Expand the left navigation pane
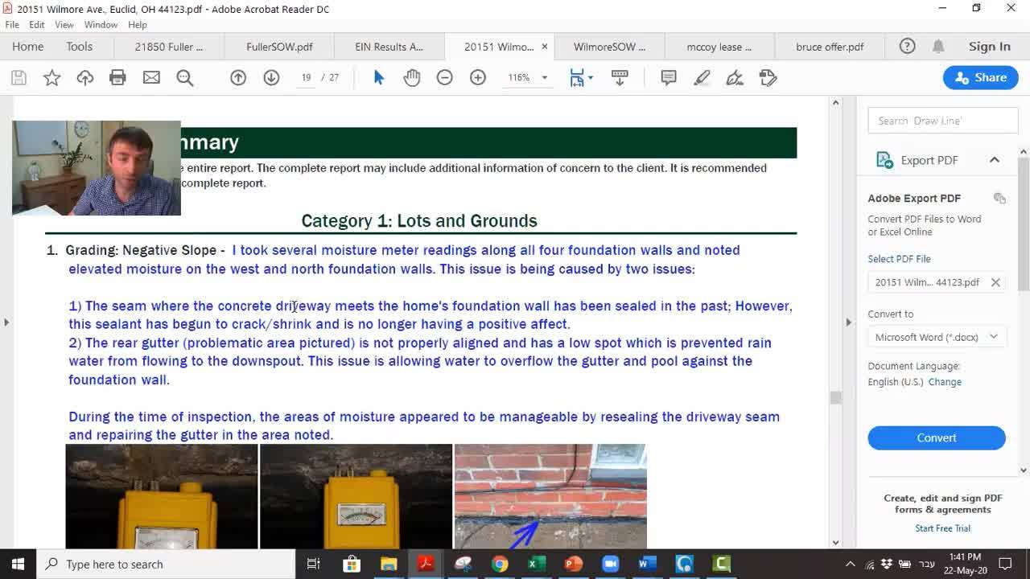The height and width of the screenshot is (579, 1030). [6, 322]
